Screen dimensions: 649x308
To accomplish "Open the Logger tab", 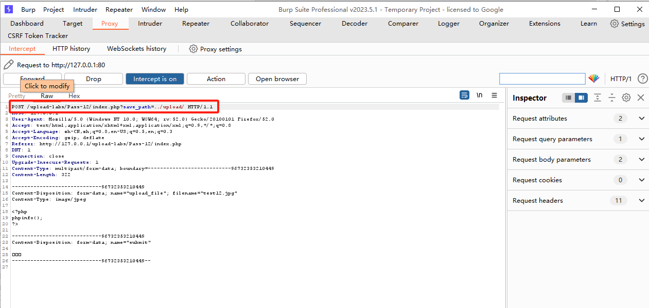I will click(x=449, y=24).
